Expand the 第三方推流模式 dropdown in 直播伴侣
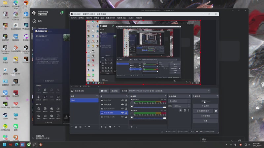Viewport: 264px width, 148px height. click(x=42, y=36)
